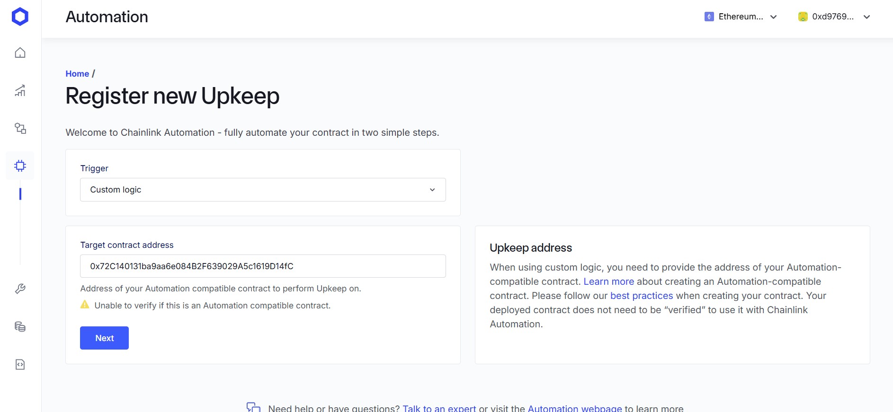The image size is (893, 412).
Task: Click the Register new Upkeep heading
Action: click(172, 96)
